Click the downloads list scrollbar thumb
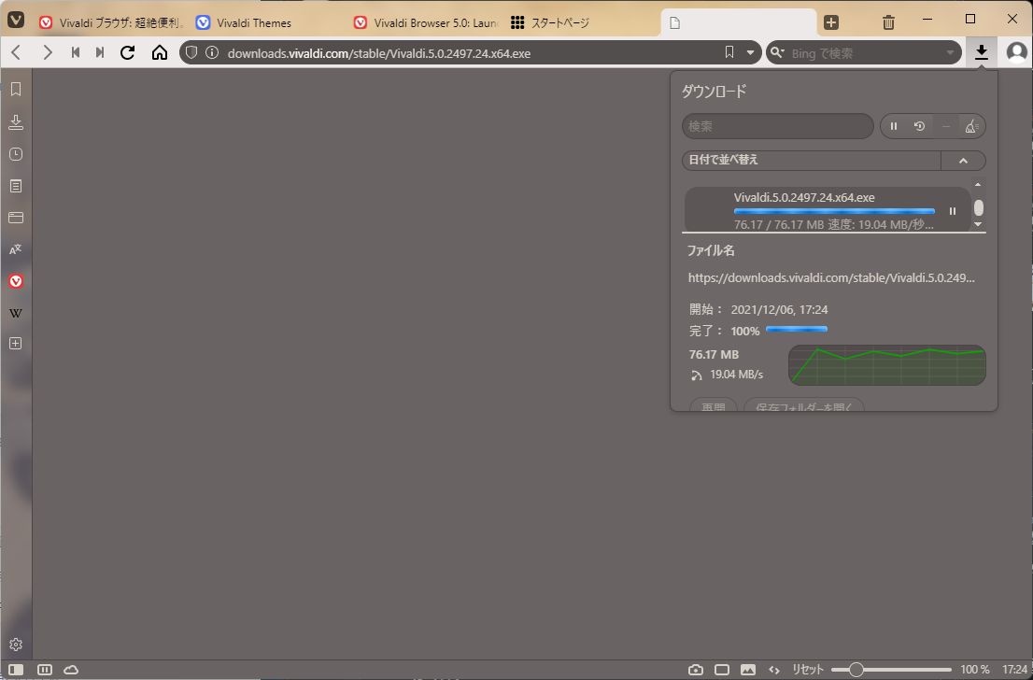Screen dimensions: 1033x680 click(x=978, y=207)
